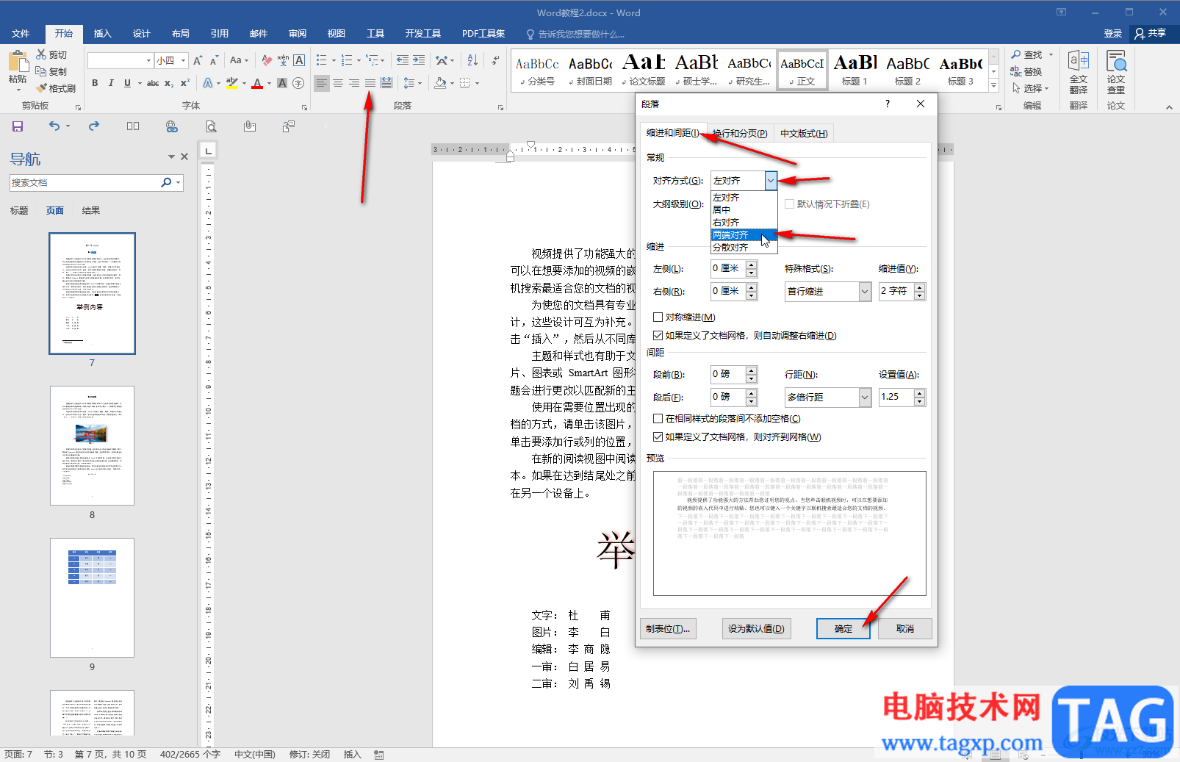Open the font size dropdown

tap(184, 60)
